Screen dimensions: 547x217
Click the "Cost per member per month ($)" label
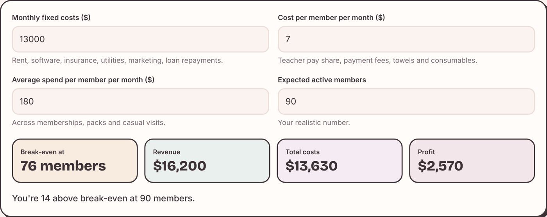pyautogui.click(x=331, y=18)
